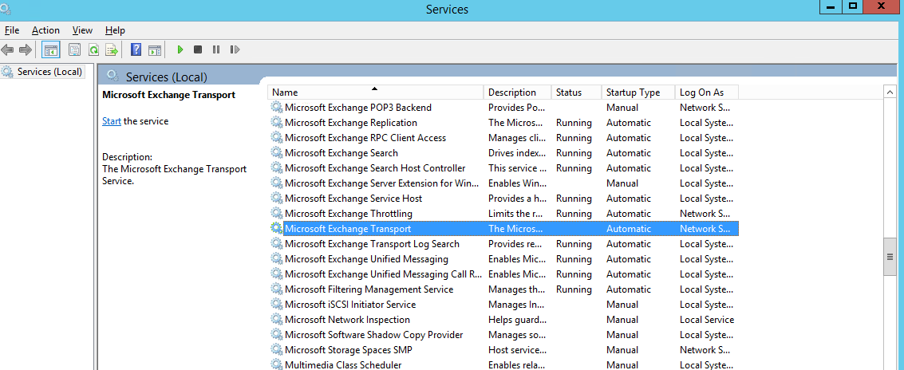Select Microsoft Exchange POP3 Backend service
Image resolution: width=904 pixels, height=370 pixels.
point(358,107)
